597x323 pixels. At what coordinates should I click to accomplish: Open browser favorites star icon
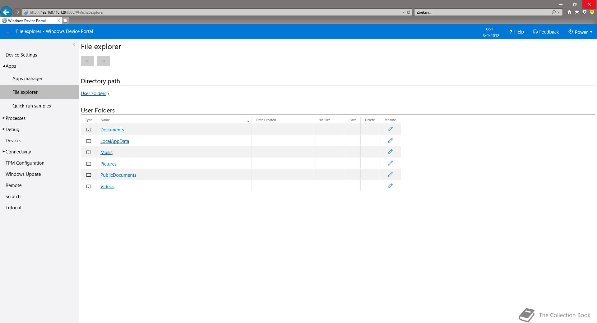coord(577,12)
